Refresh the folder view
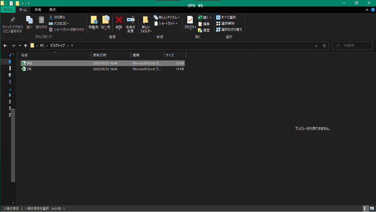The width and height of the screenshot is (376, 212). (324, 46)
